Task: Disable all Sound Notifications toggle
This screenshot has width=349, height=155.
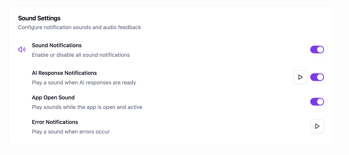Action: pos(317,49)
